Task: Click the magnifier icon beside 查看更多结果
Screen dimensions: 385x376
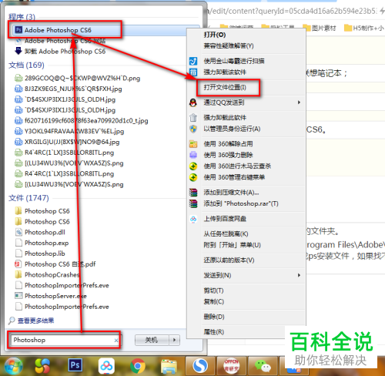Action: [x=12, y=321]
